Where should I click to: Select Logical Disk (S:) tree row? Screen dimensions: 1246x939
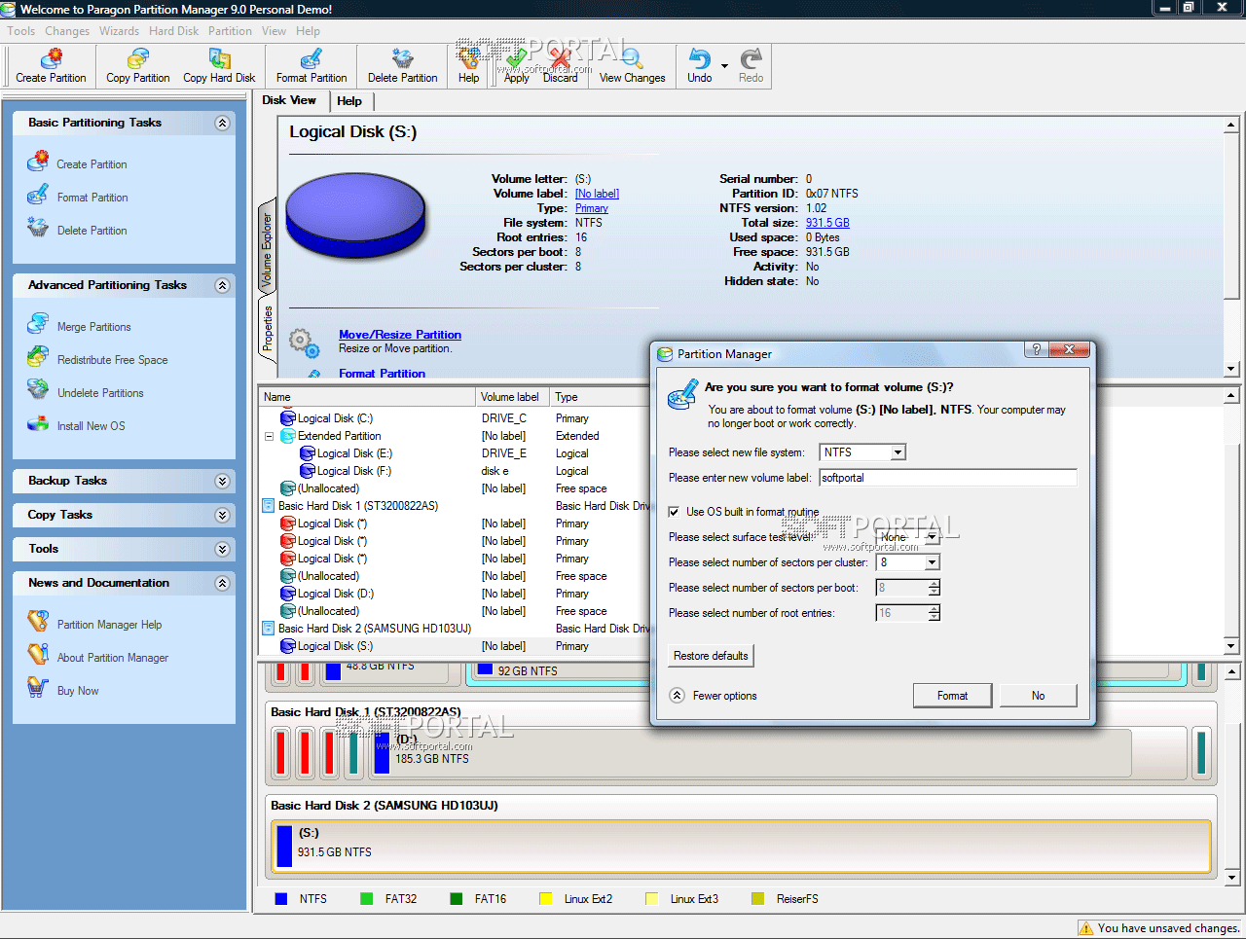coord(335,646)
